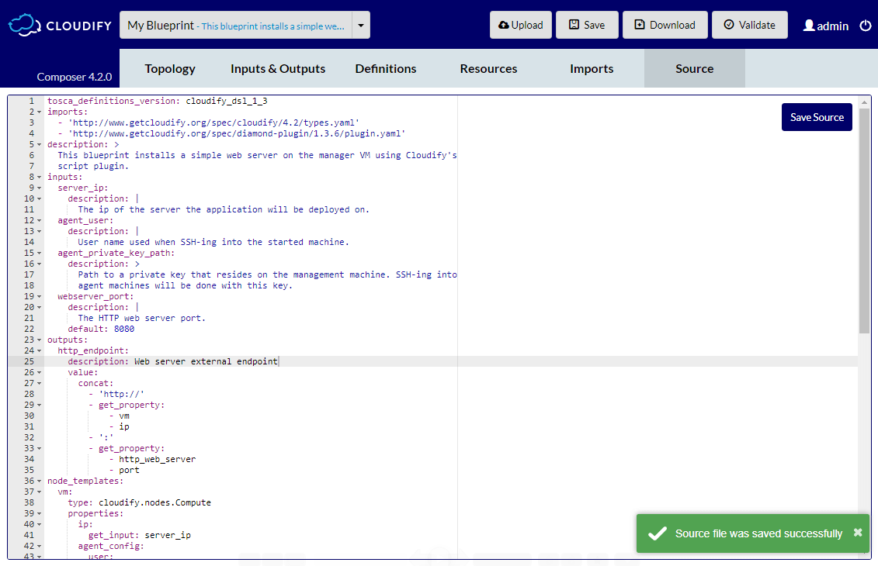Fold the agent_private_key_path section on line 15
The image size is (878, 566).
click(39, 253)
